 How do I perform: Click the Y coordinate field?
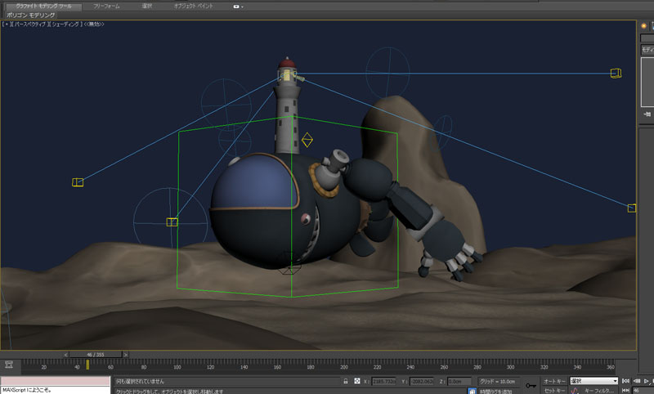422,381
